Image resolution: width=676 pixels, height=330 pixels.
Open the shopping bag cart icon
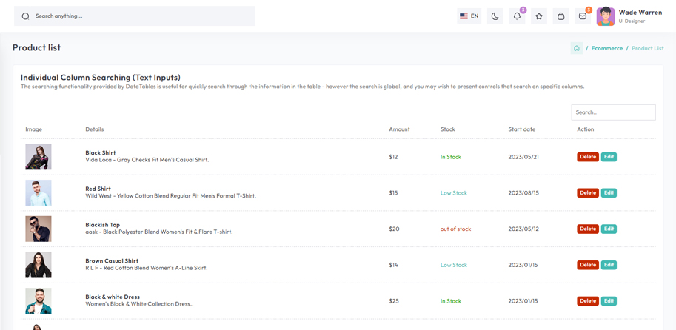point(561,16)
